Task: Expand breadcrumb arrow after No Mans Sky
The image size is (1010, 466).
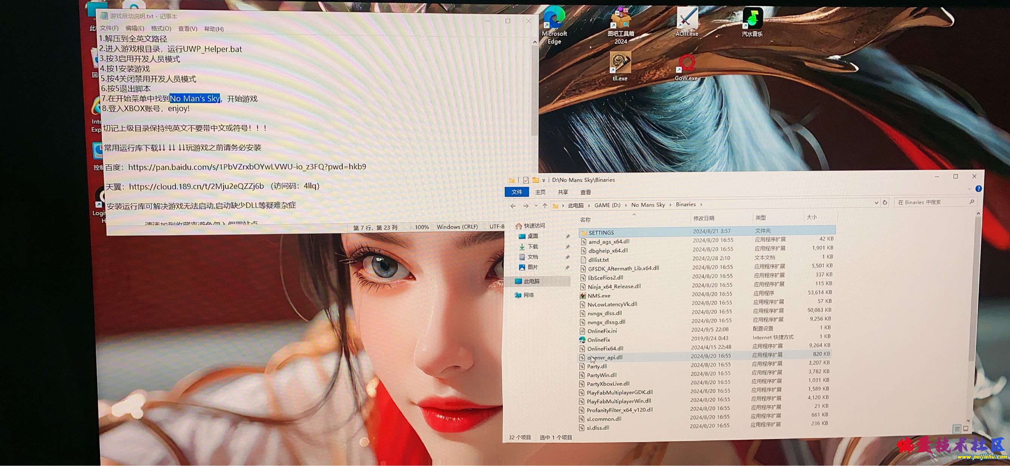Action: (x=670, y=205)
